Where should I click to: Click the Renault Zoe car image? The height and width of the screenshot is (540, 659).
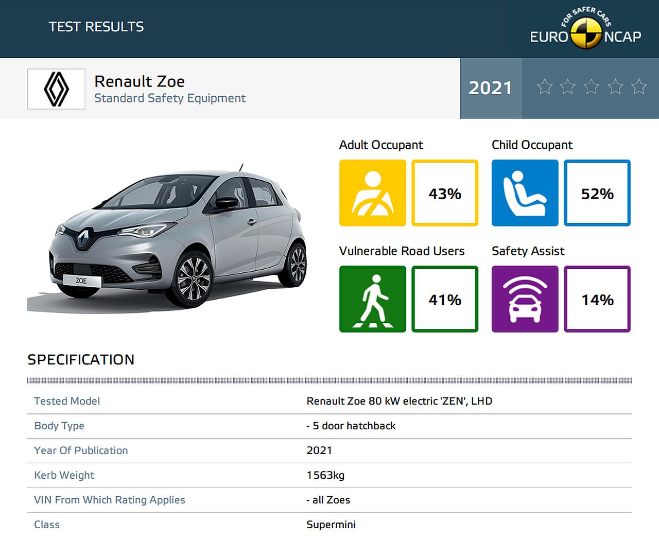click(167, 238)
